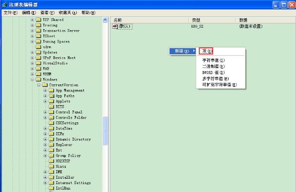Screen dimensions: 296x192
Task: Select 可扩充字符串值(E) in the submenu
Action: 219,85
